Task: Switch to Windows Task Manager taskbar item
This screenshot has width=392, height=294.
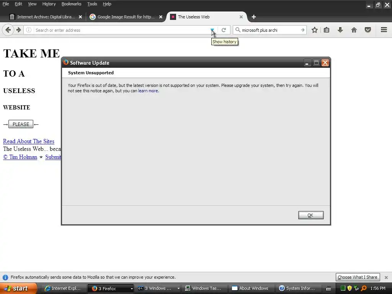Action: click(204, 288)
